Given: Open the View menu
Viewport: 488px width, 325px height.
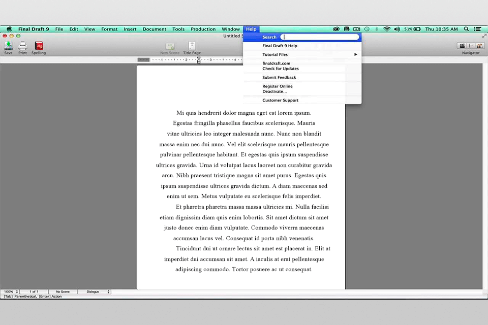Looking at the screenshot, I should point(89,29).
